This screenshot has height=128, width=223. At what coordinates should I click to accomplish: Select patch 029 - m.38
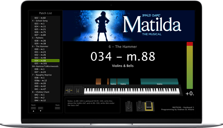(x=45, y=43)
